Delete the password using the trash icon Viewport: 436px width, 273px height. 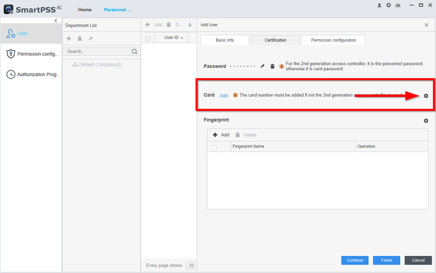(x=272, y=66)
